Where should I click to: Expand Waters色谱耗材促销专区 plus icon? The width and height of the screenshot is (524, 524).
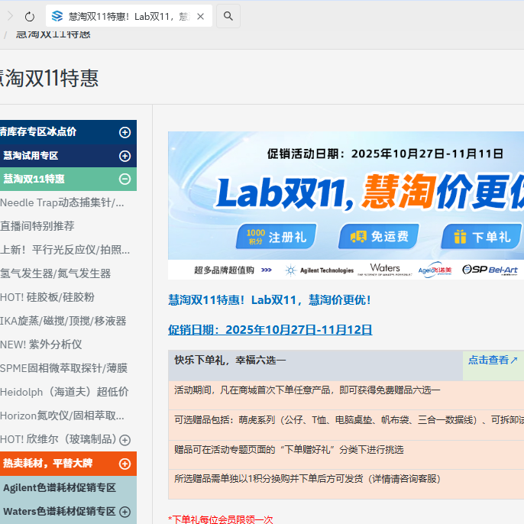(x=125, y=511)
